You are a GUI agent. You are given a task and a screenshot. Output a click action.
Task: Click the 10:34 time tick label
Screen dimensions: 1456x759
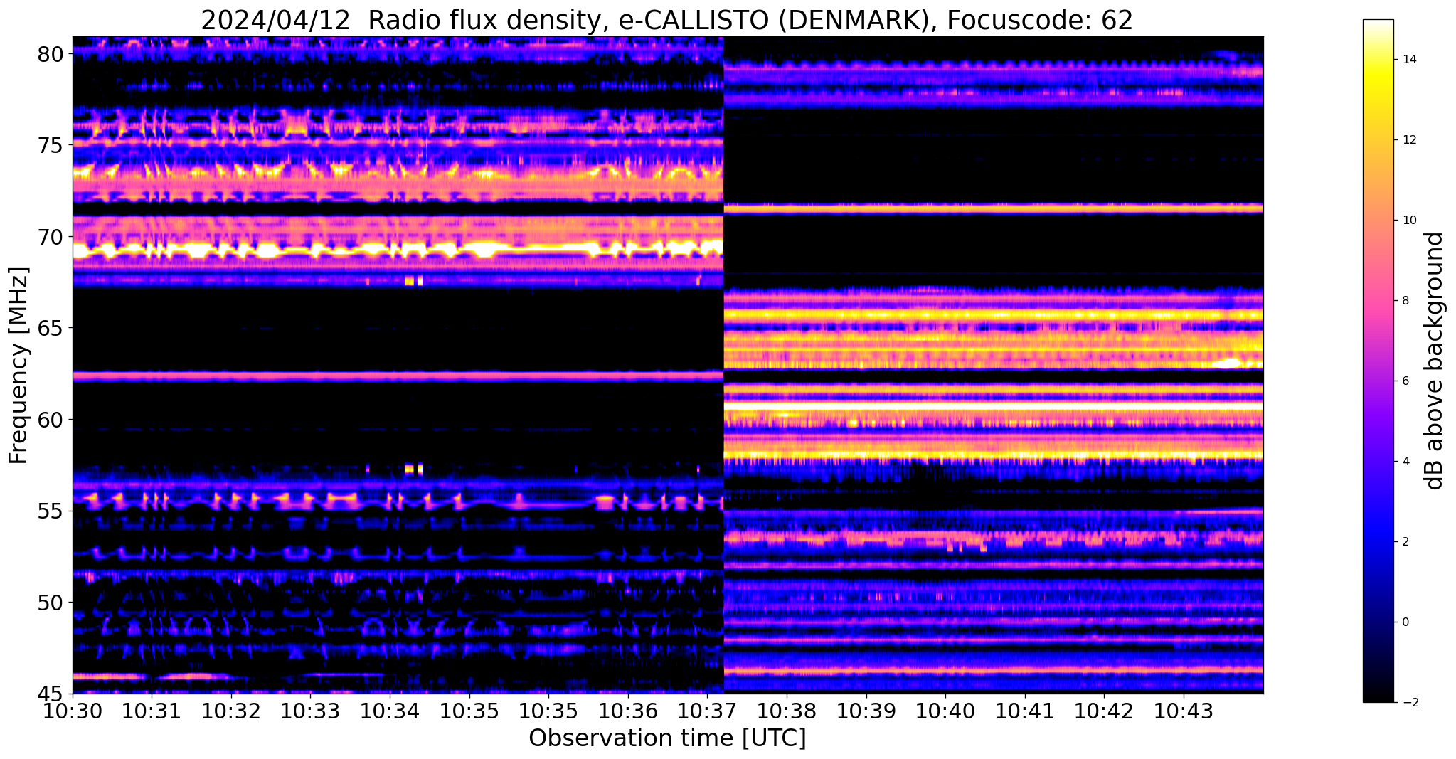pos(390,712)
